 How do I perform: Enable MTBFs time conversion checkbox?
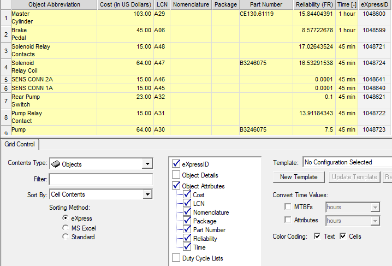[x=288, y=206]
